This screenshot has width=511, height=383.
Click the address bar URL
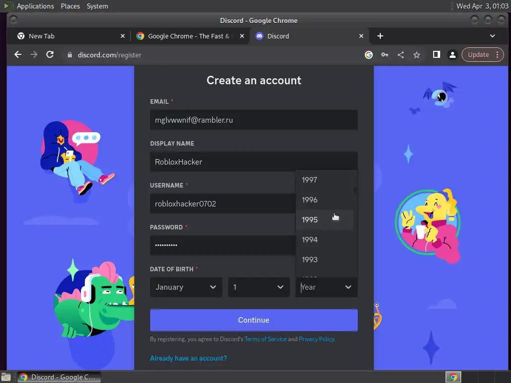tap(109, 55)
